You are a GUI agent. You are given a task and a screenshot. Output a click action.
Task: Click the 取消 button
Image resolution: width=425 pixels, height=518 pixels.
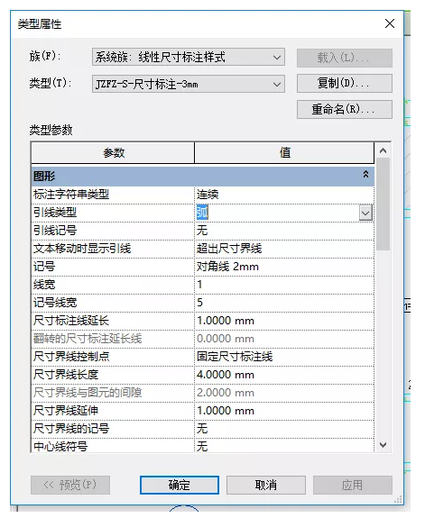coord(266,485)
